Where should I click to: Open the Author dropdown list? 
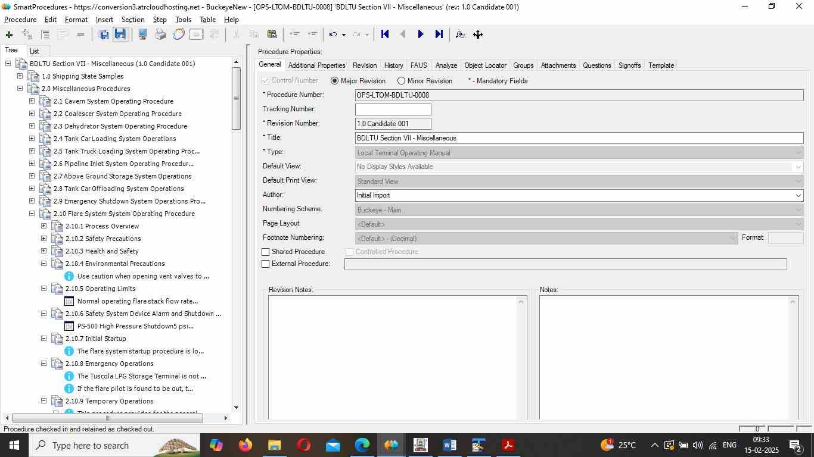point(798,196)
